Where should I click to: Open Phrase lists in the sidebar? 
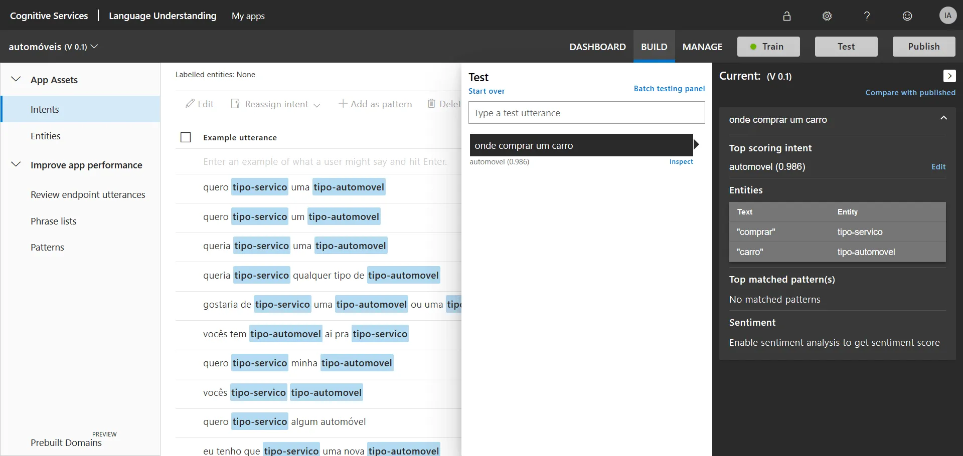click(x=54, y=221)
